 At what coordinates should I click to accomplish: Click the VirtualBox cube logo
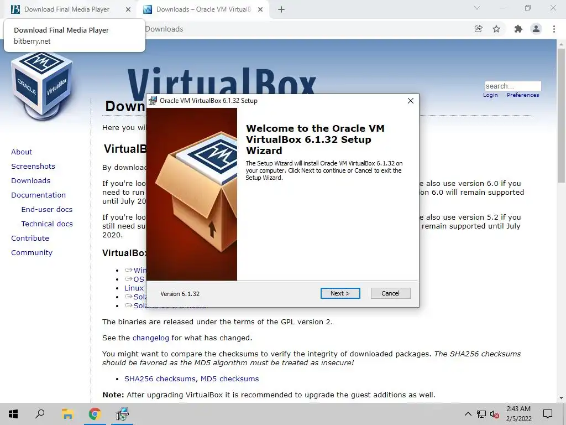(42, 86)
